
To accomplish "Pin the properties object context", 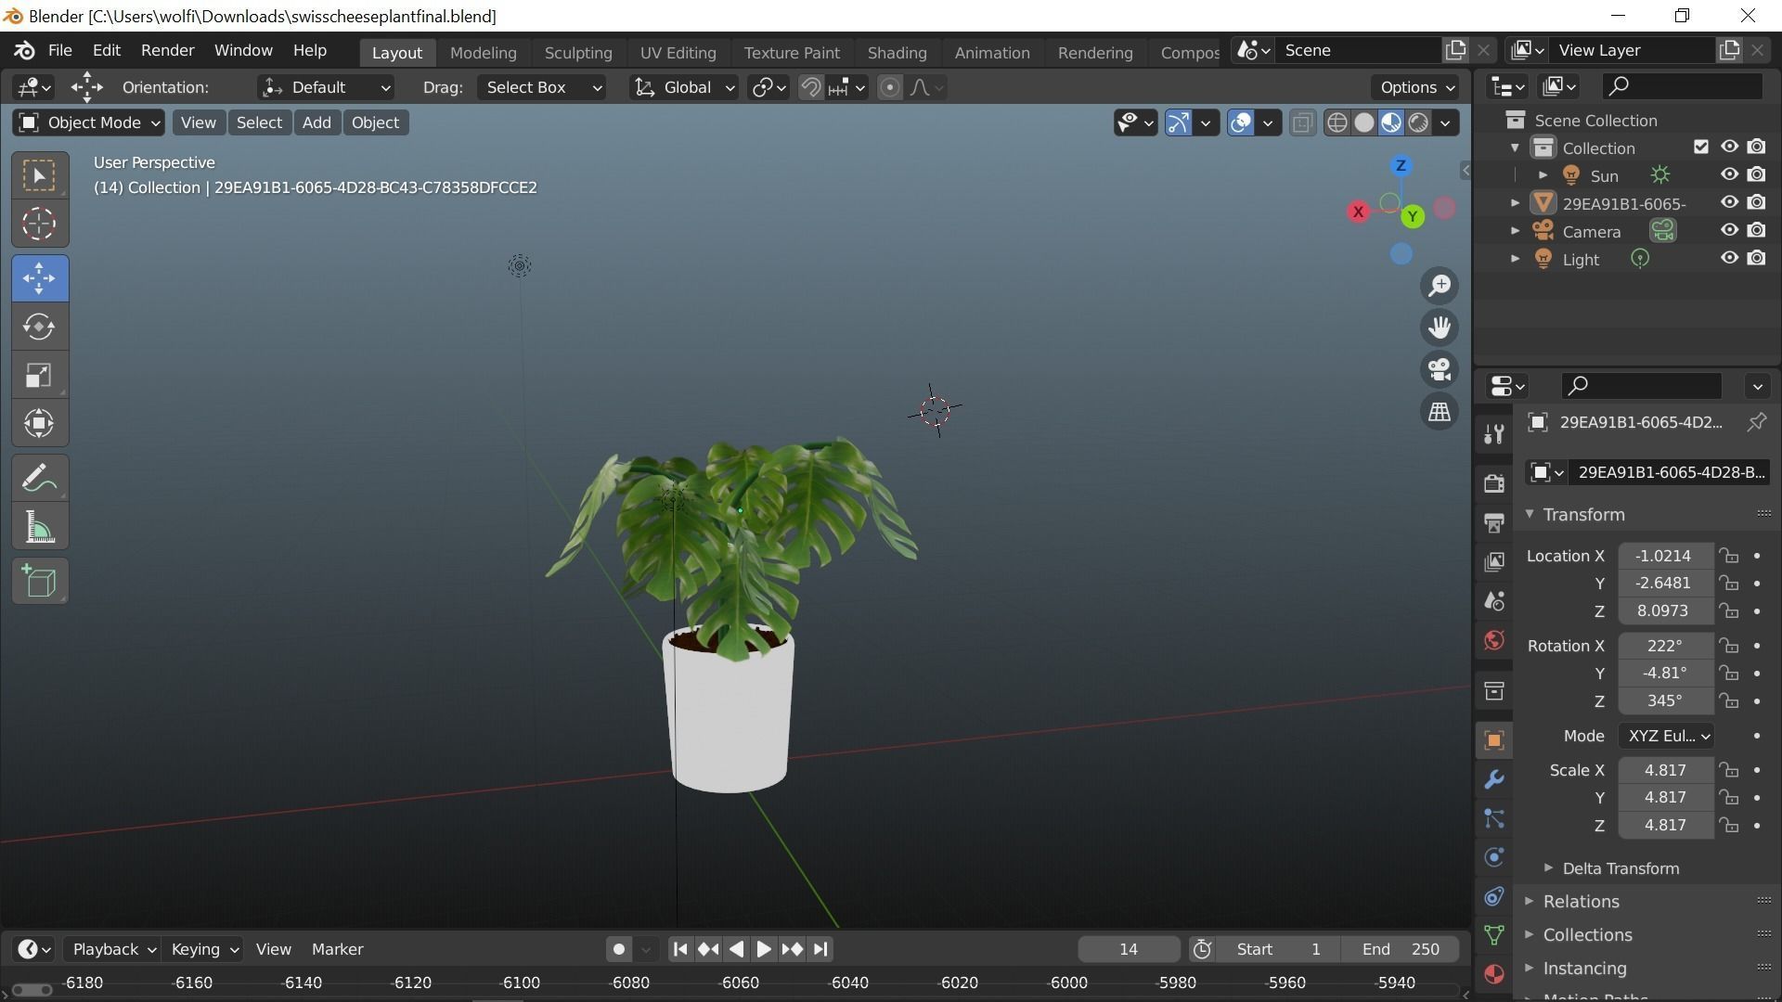I will 1756,422.
